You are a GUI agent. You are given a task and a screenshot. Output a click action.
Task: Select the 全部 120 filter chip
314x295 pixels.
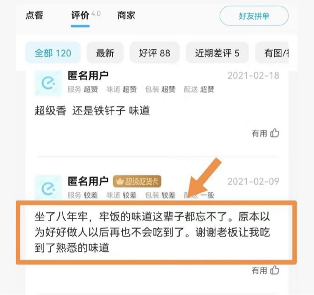click(53, 53)
